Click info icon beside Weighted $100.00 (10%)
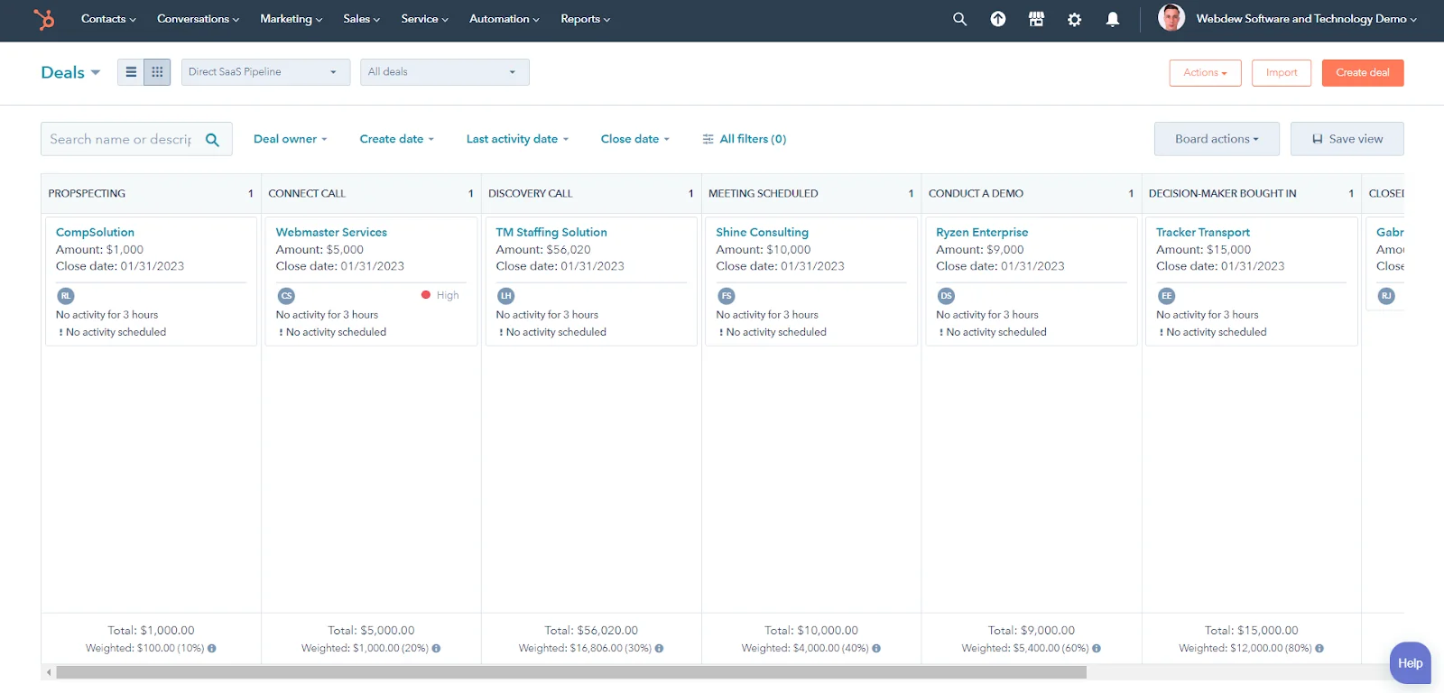The width and height of the screenshot is (1444, 693). (212, 649)
